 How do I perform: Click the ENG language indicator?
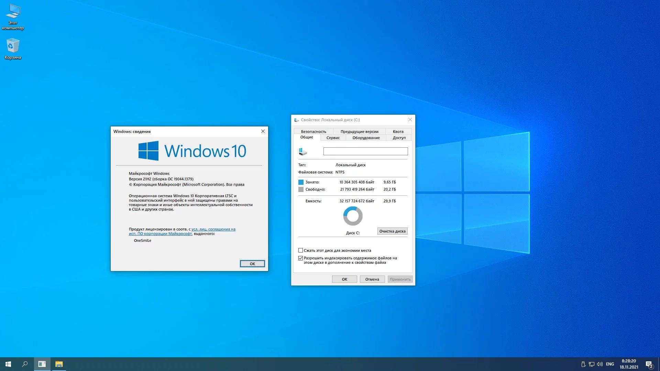coord(610,364)
